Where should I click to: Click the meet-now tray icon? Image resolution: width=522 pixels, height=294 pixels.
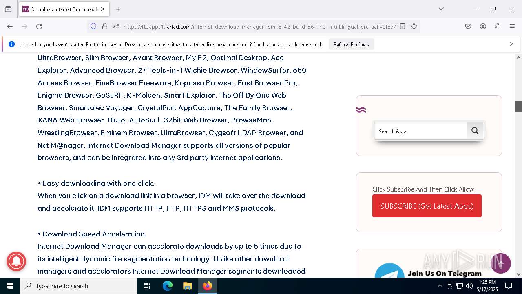pos(450,286)
